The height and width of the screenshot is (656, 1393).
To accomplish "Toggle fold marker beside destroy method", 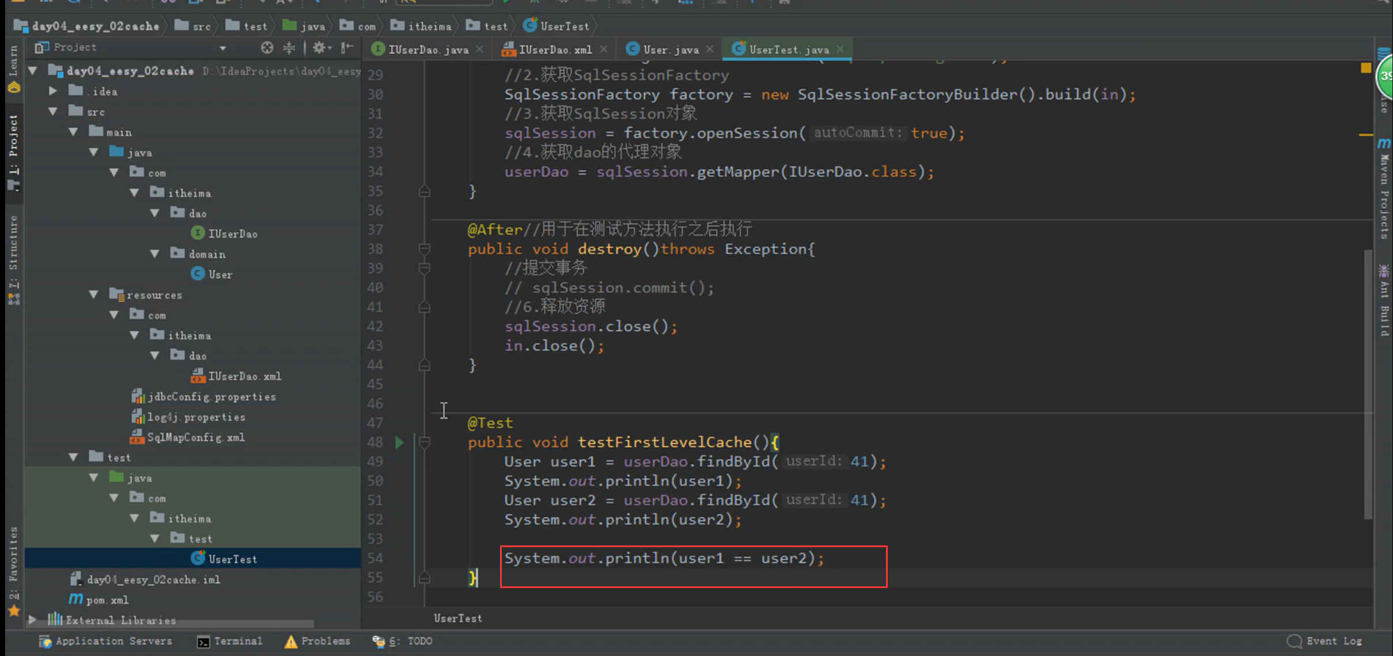I will point(425,249).
